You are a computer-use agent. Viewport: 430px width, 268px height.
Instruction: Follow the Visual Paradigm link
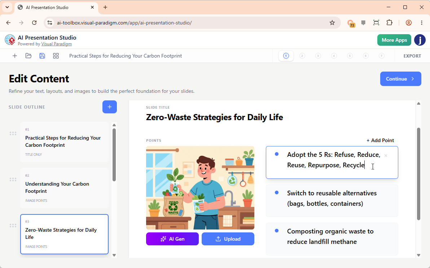pos(57,44)
